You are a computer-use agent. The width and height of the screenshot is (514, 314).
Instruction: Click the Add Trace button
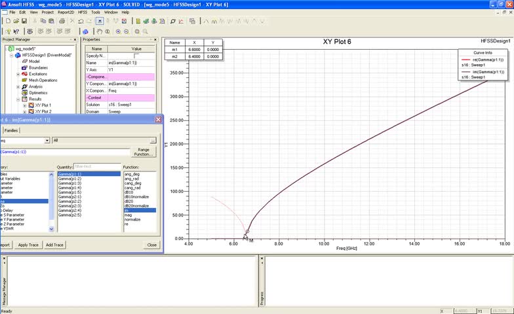[55, 245]
